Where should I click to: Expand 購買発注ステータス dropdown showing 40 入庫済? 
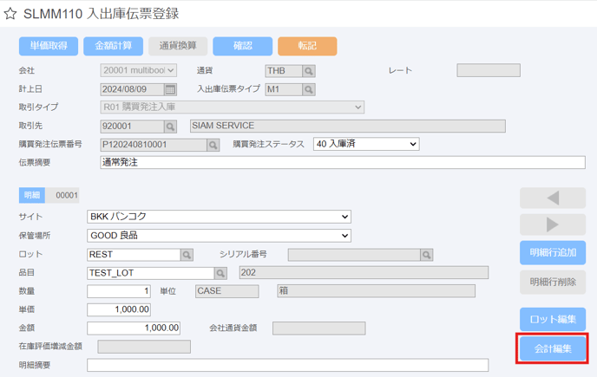click(x=366, y=144)
